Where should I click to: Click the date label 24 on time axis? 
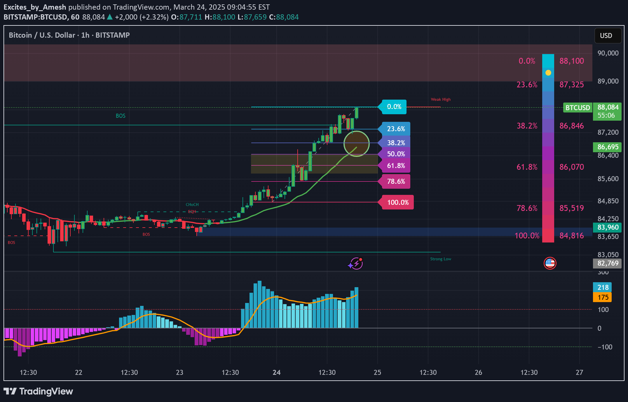pos(276,372)
